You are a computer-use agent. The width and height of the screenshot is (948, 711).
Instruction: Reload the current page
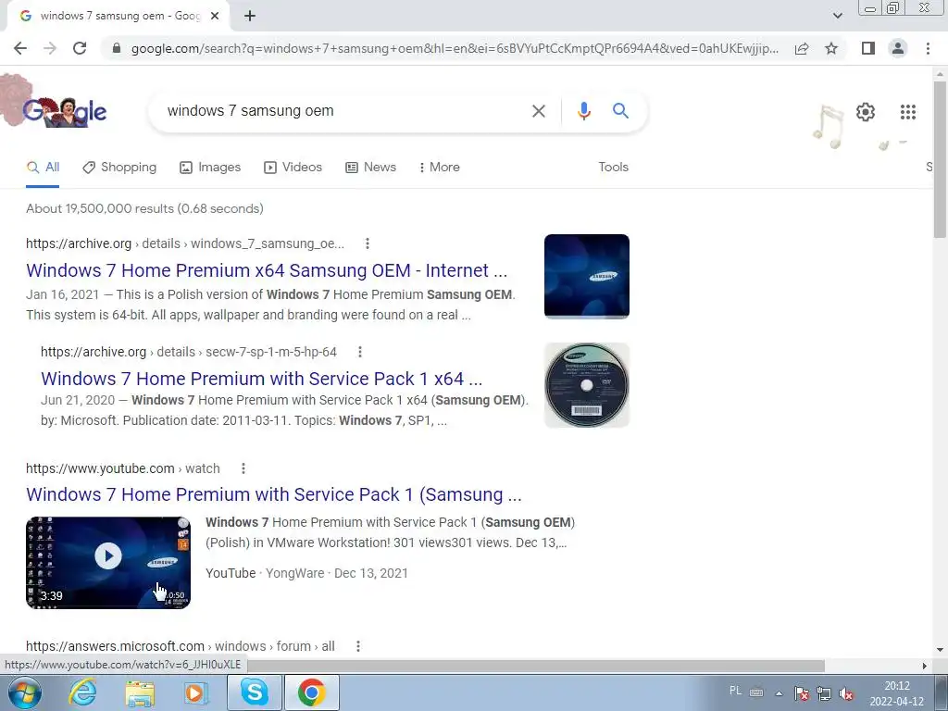[x=80, y=48]
